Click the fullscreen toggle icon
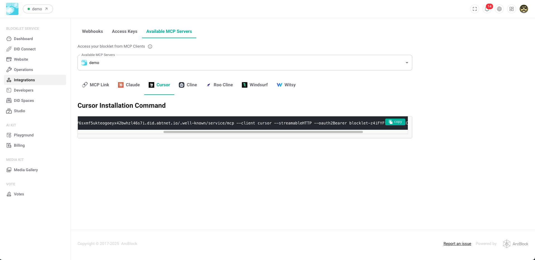The image size is (535, 260). (475, 9)
